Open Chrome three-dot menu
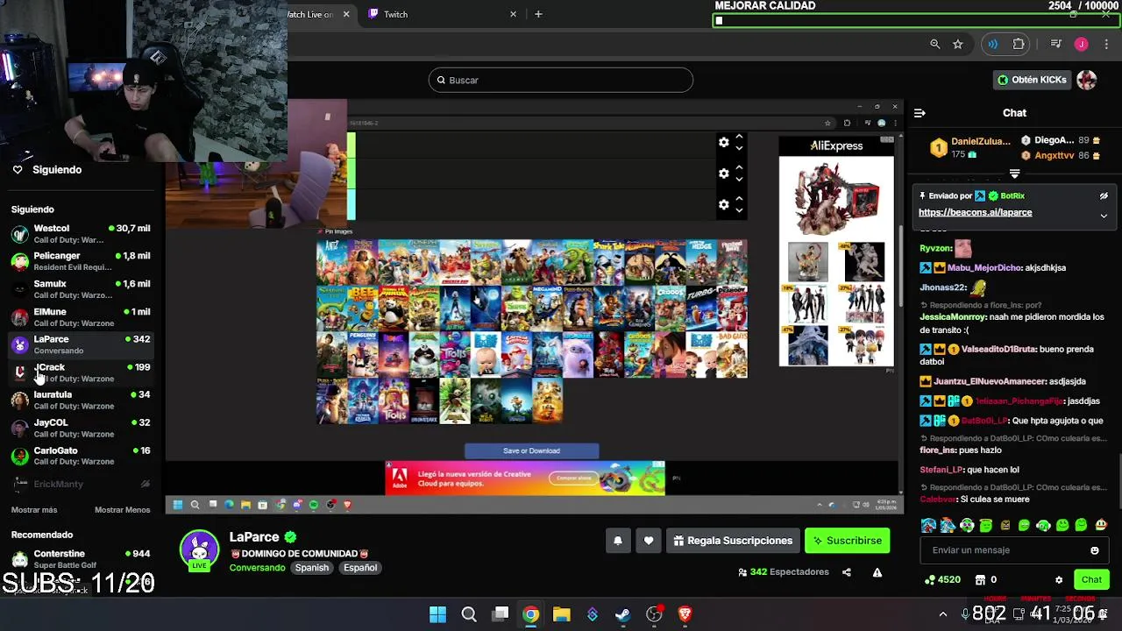This screenshot has width=1122, height=631. tap(1107, 44)
